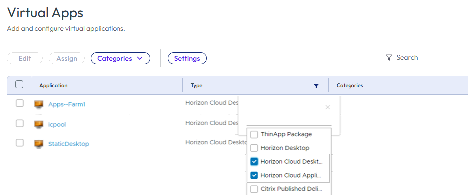468x195 pixels.
Task: Click the Application column header
Action: click(53, 86)
